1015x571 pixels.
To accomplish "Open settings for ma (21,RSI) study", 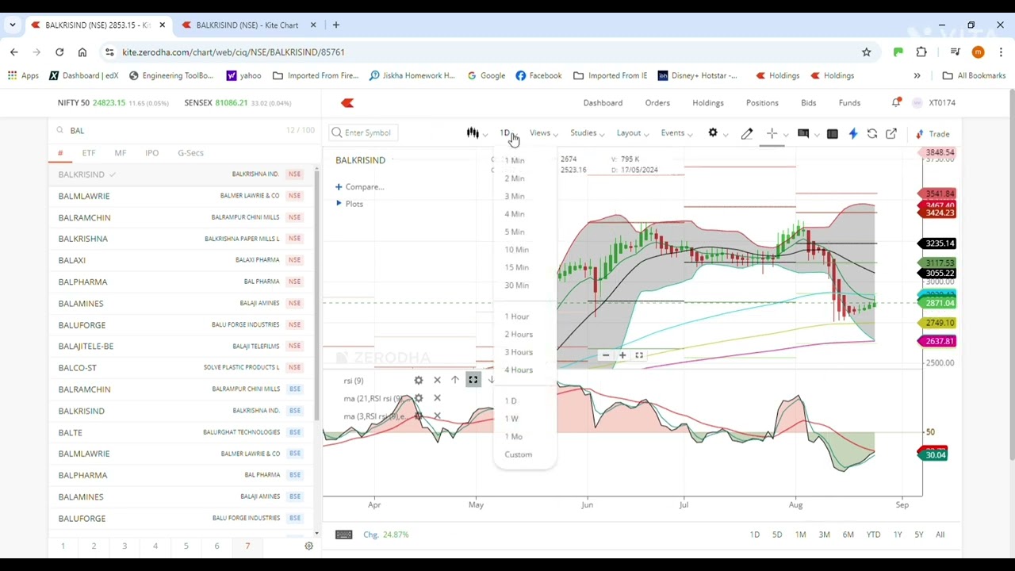I will (x=419, y=398).
